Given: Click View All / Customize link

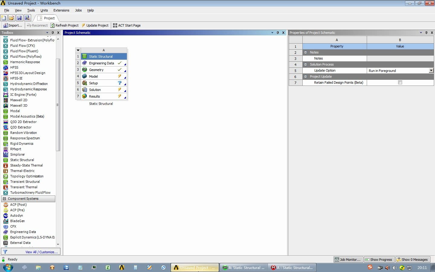Looking at the screenshot, I should point(41,252).
